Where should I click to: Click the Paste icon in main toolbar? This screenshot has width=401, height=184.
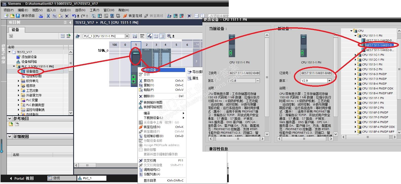click(61, 16)
